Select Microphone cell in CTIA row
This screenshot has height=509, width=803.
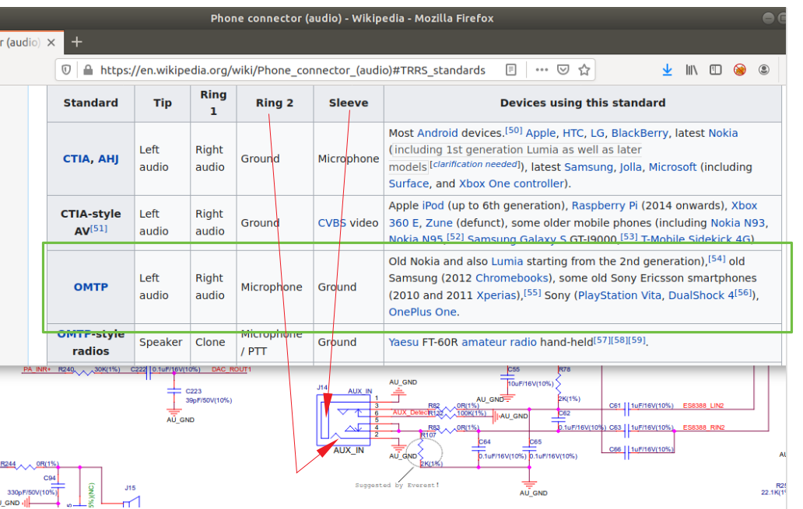(x=349, y=159)
